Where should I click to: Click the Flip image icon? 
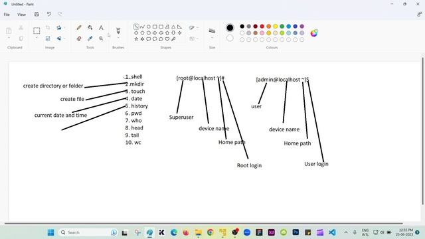(58, 39)
